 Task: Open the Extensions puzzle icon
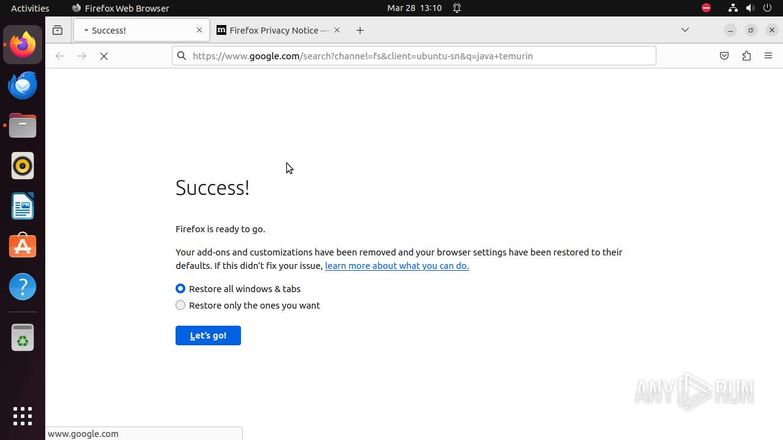pos(746,56)
